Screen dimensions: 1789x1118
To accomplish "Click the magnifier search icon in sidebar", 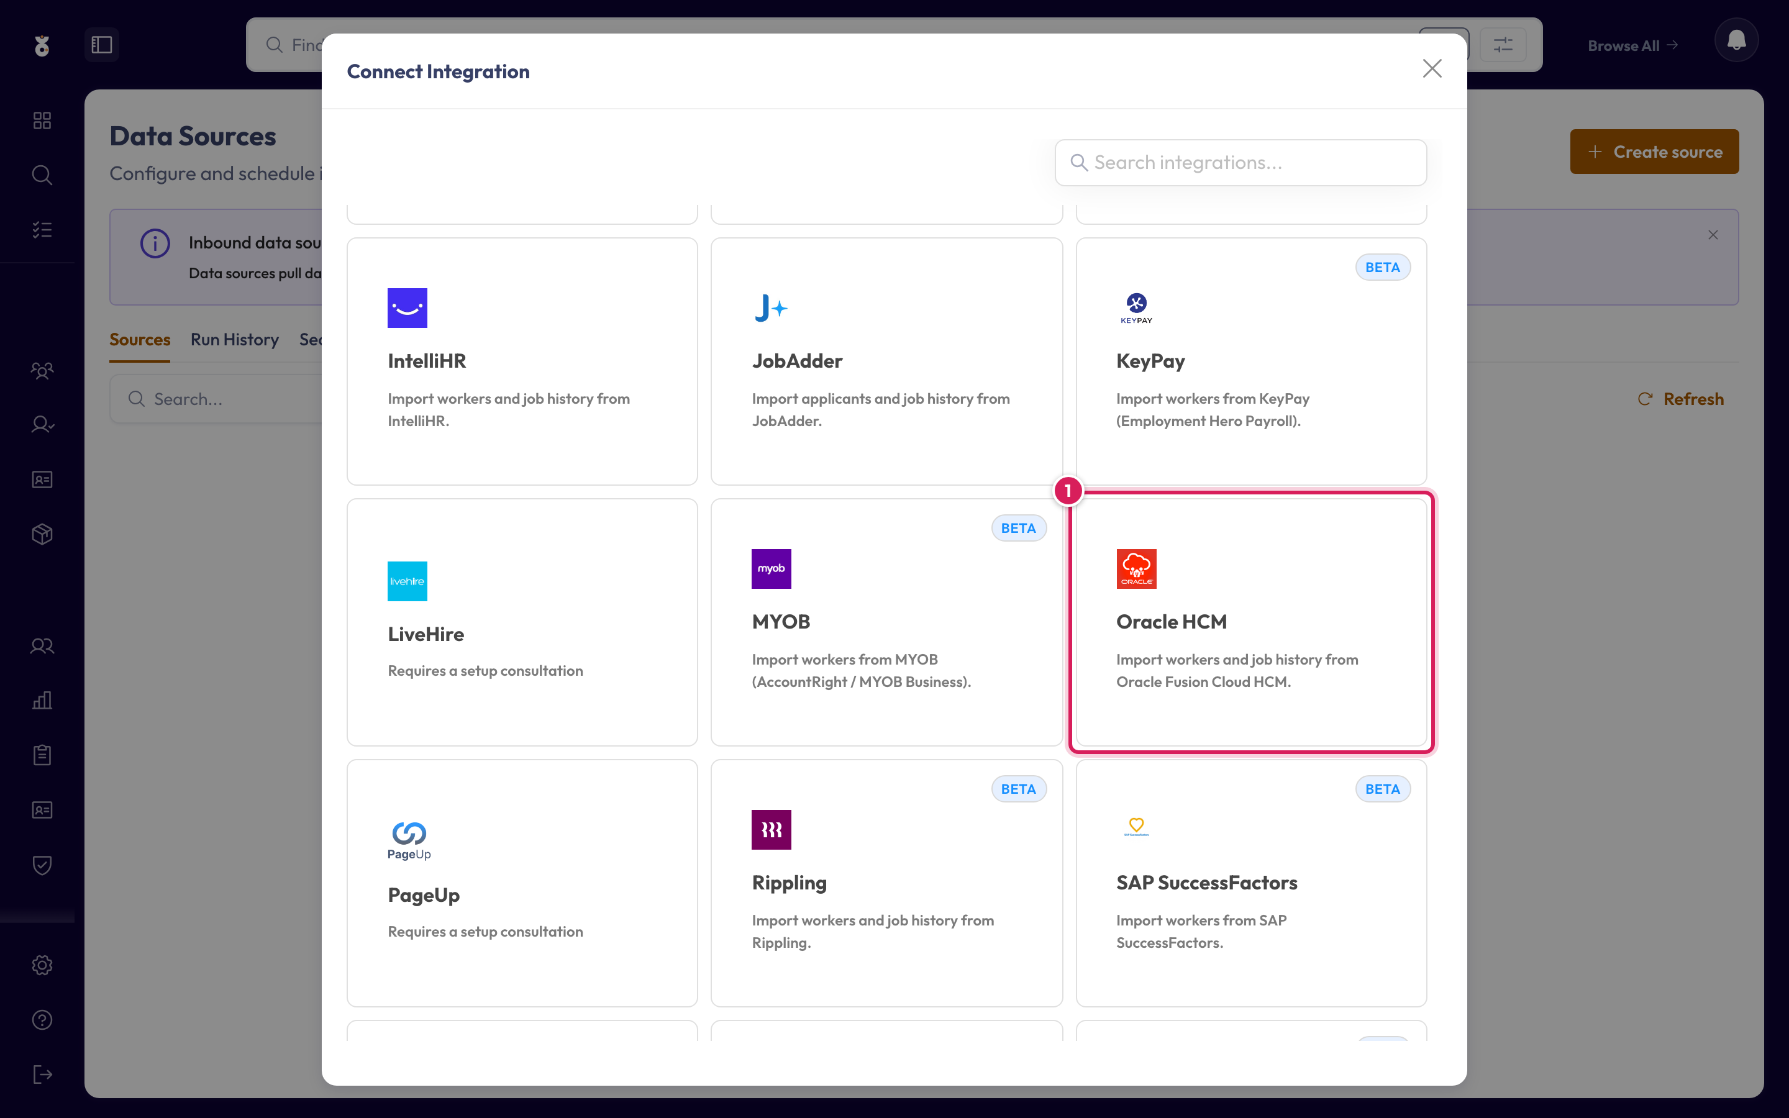I will coord(42,175).
